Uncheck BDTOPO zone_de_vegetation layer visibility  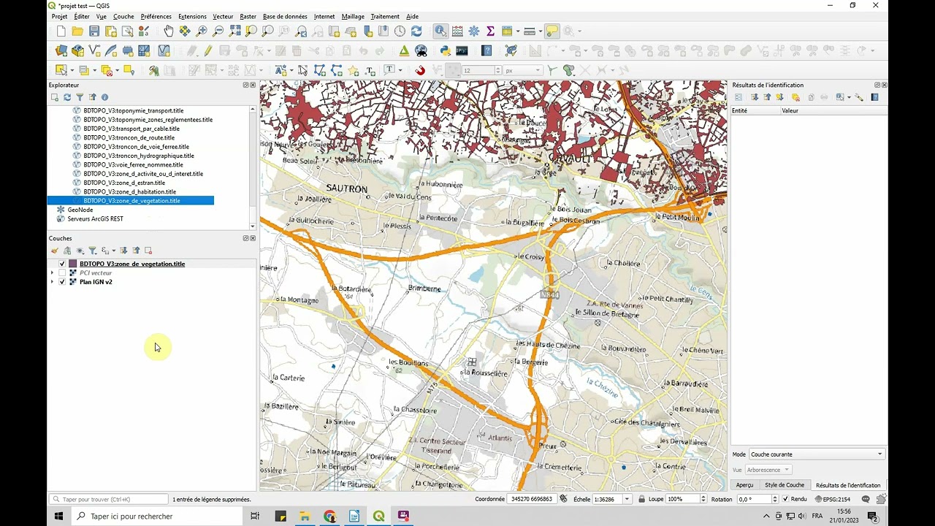(x=62, y=264)
